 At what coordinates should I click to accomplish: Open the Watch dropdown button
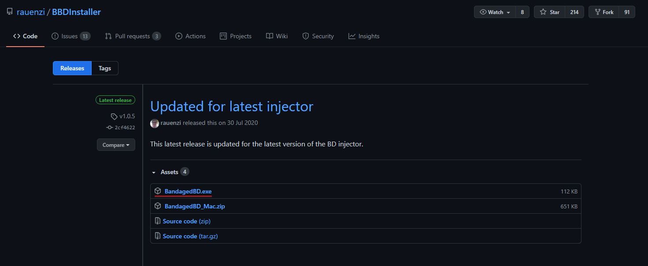495,12
